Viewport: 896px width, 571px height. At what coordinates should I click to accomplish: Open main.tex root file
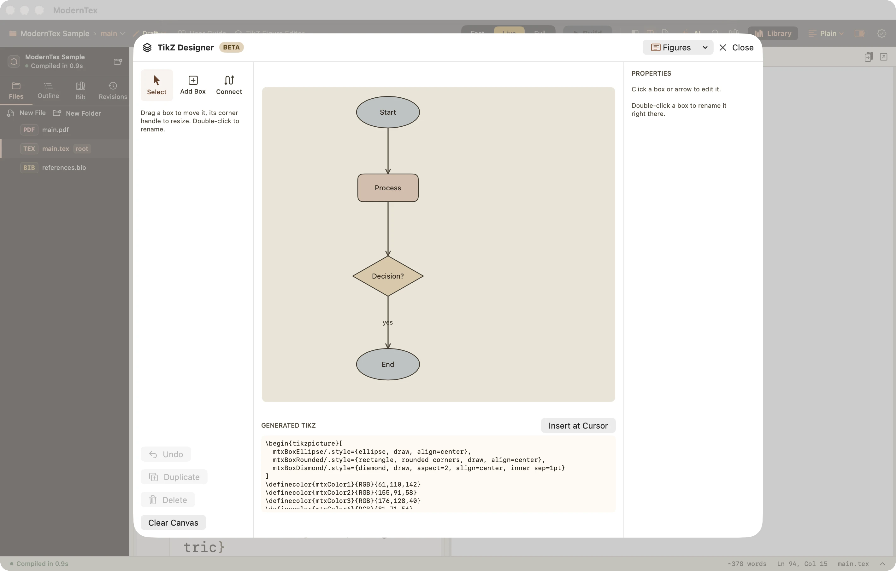pos(65,149)
